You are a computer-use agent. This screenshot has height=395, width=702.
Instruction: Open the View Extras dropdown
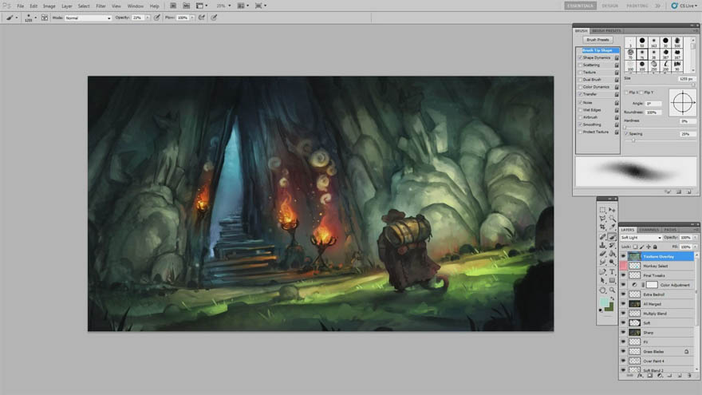(202, 6)
